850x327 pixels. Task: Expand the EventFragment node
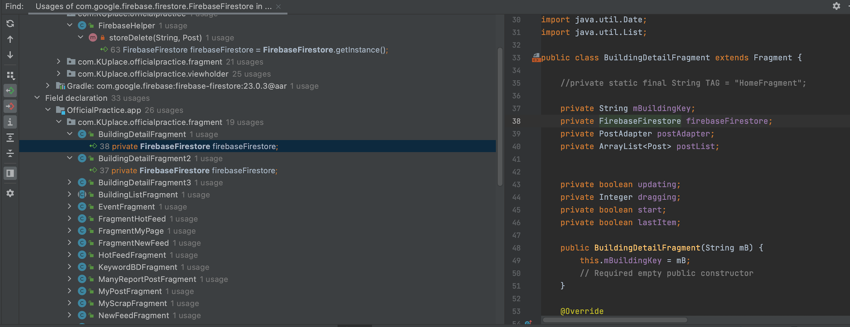click(70, 206)
